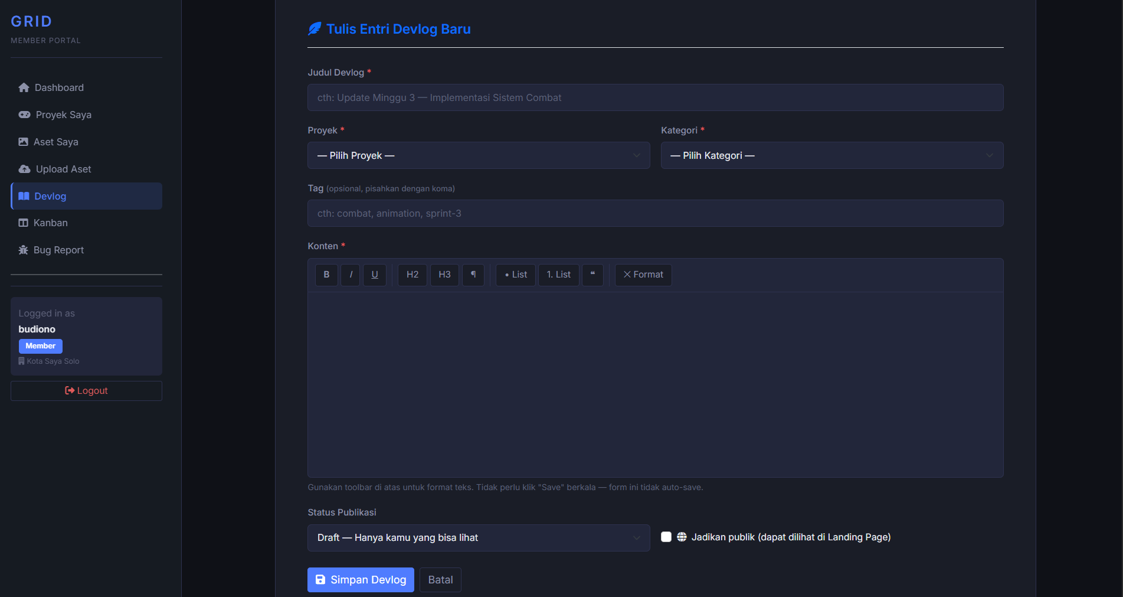Click the Bold formatting button
The image size is (1123, 597).
(x=326, y=275)
